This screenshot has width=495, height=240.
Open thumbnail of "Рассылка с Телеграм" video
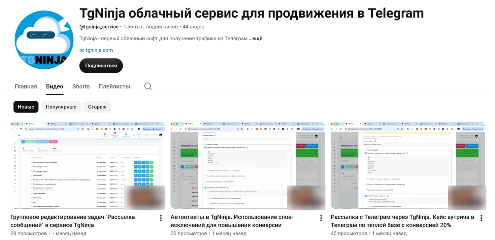[x=408, y=165]
